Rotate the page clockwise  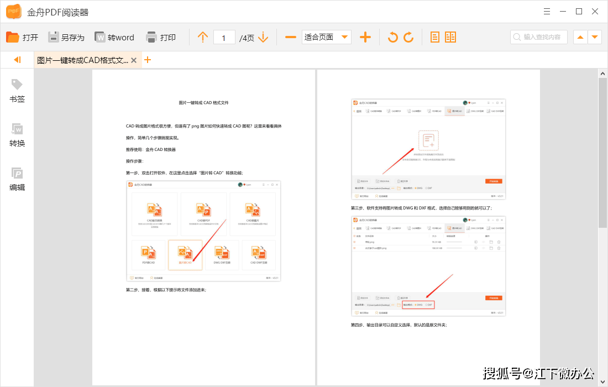click(x=408, y=37)
